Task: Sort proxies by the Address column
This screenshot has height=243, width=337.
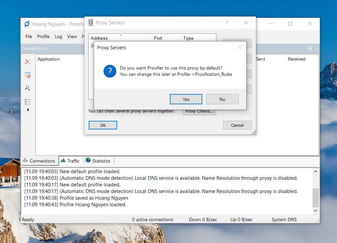Action: point(120,38)
